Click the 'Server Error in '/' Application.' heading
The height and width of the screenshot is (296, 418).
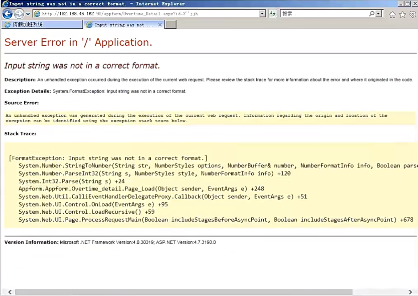click(x=78, y=42)
